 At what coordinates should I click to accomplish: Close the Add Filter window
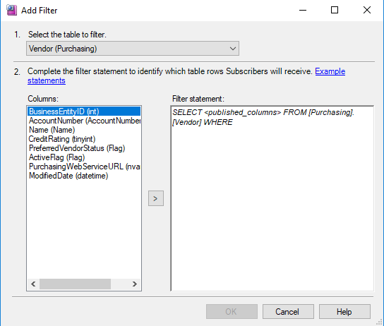(367, 11)
